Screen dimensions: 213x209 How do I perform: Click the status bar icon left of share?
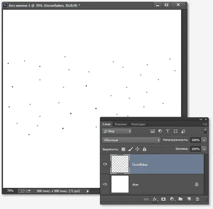[x=22, y=191]
